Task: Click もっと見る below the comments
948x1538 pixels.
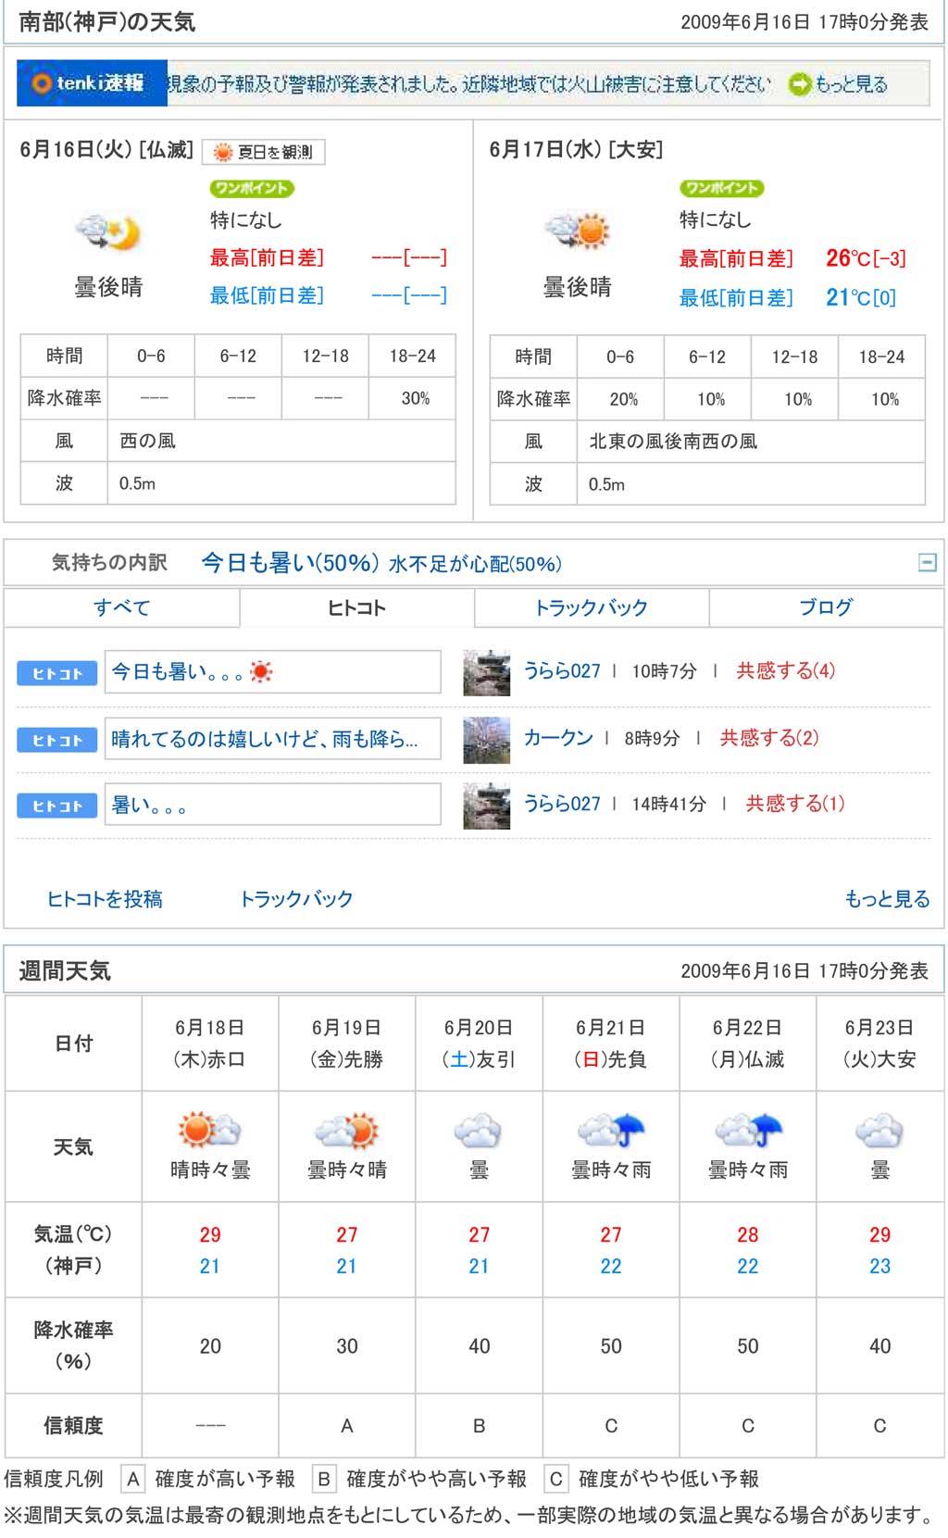Action: point(886,898)
